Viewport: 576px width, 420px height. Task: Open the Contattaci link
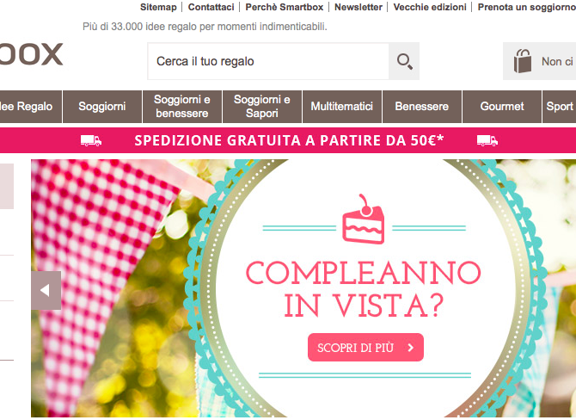[x=211, y=7]
